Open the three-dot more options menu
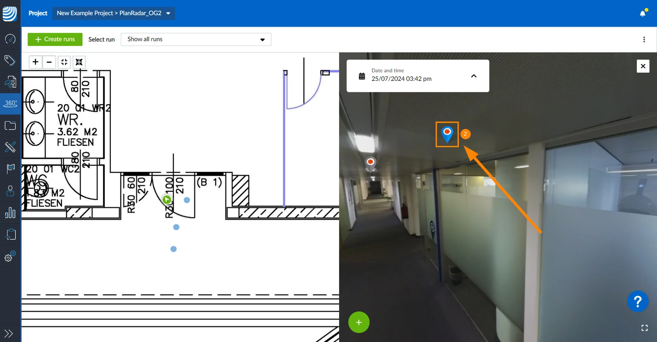The height and width of the screenshot is (342, 657). click(x=644, y=39)
